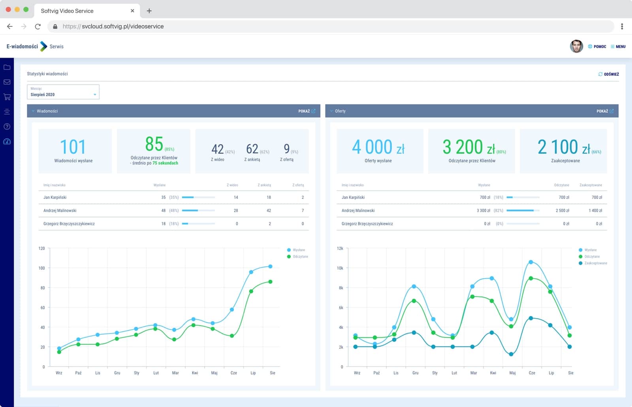The width and height of the screenshot is (632, 407).
Task: Click POKAŻ in the Oferty panel
Action: 605,111
